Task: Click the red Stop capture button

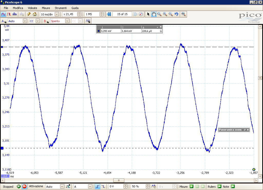Action: tap(24, 186)
